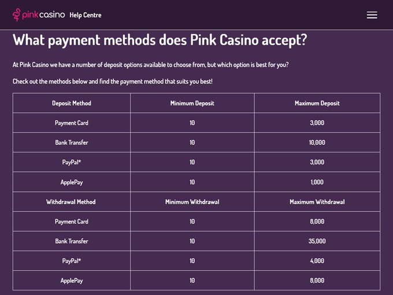Click Bank Transfer in the deposit methods

72,143
